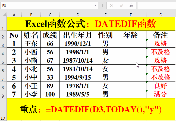The width and height of the screenshot is (176, 121).
Task: Click the '成绩' header cell
Action: [50, 35]
